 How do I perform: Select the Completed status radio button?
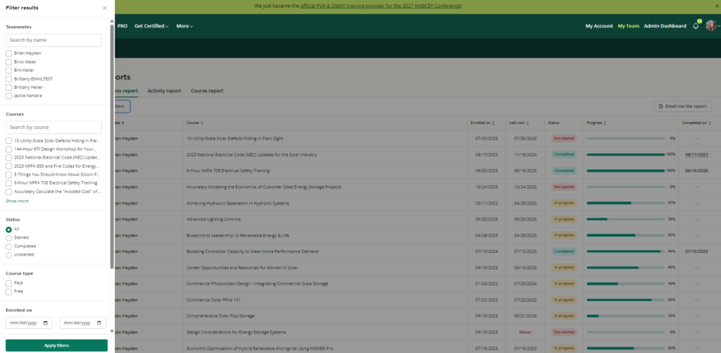pos(8,246)
